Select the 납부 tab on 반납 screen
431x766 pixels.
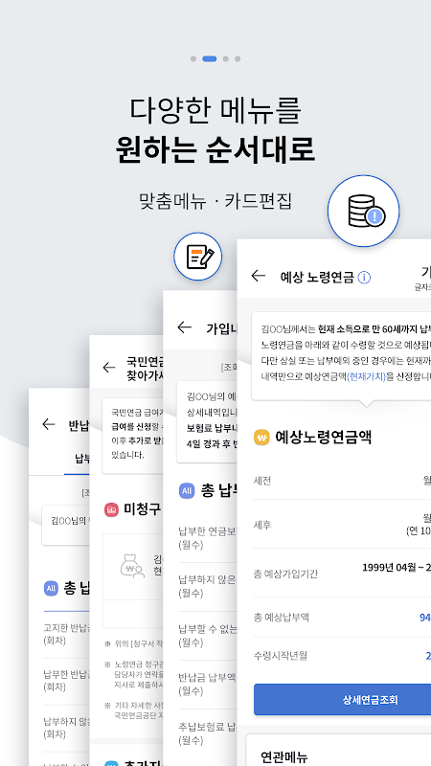click(x=77, y=460)
